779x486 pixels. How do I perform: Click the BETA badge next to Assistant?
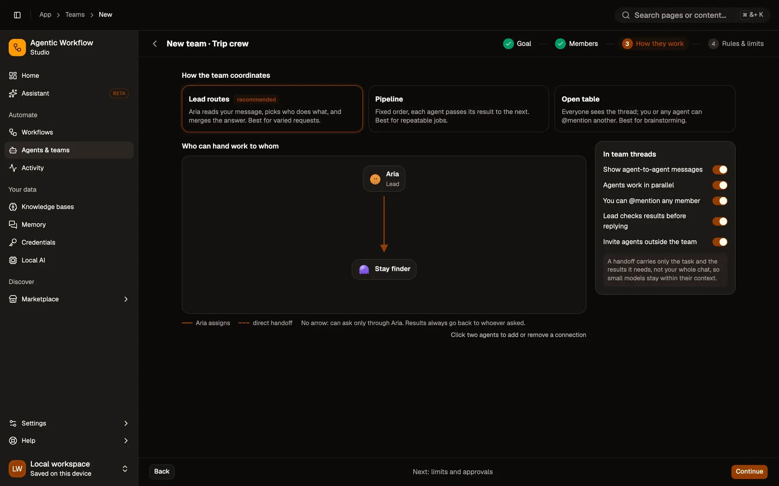tap(119, 93)
